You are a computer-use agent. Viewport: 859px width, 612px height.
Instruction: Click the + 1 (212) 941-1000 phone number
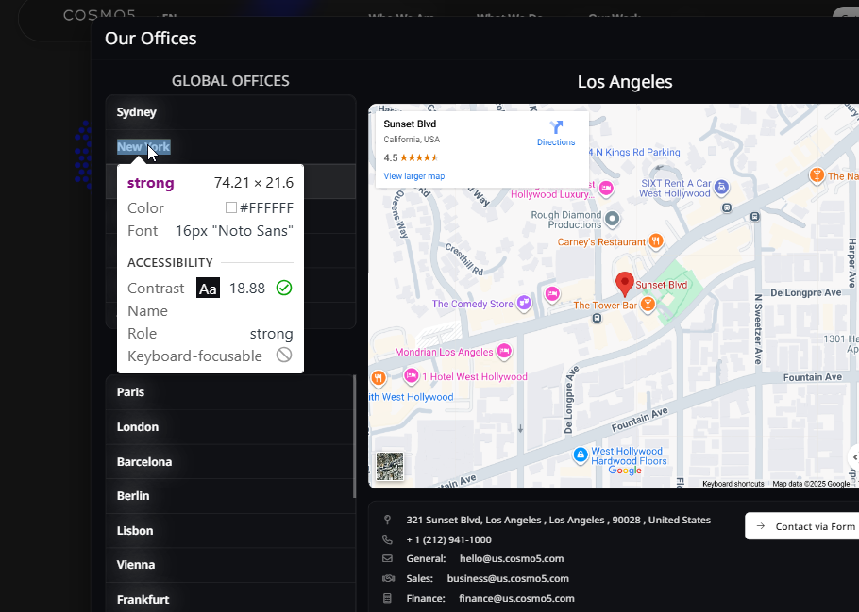[448, 539]
